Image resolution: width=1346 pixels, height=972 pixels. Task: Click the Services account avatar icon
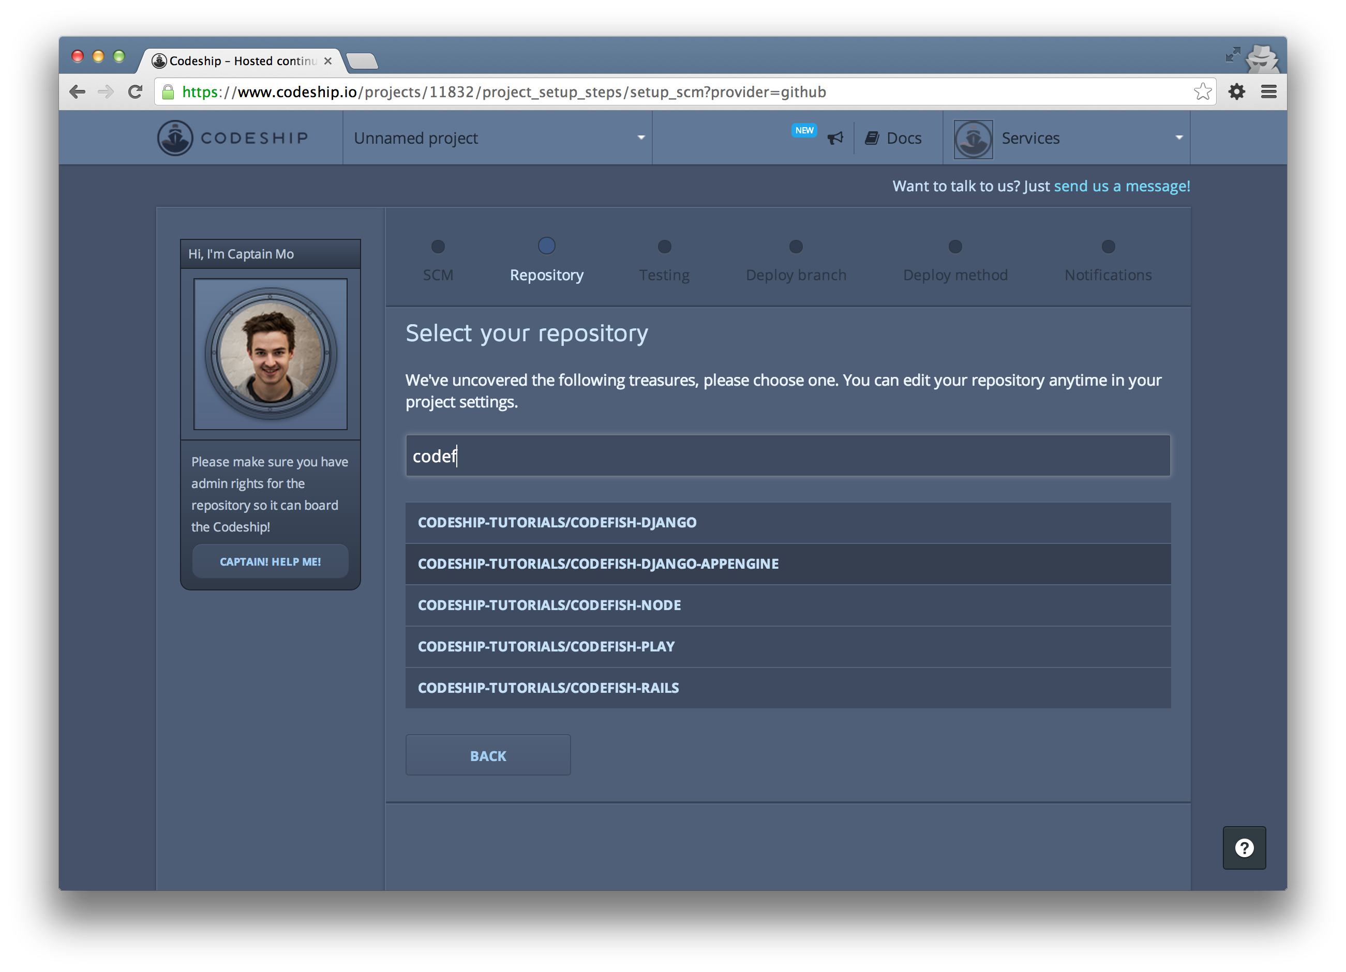coord(973,139)
